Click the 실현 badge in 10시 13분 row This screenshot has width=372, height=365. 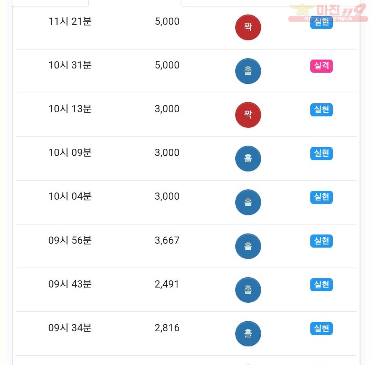(x=321, y=110)
